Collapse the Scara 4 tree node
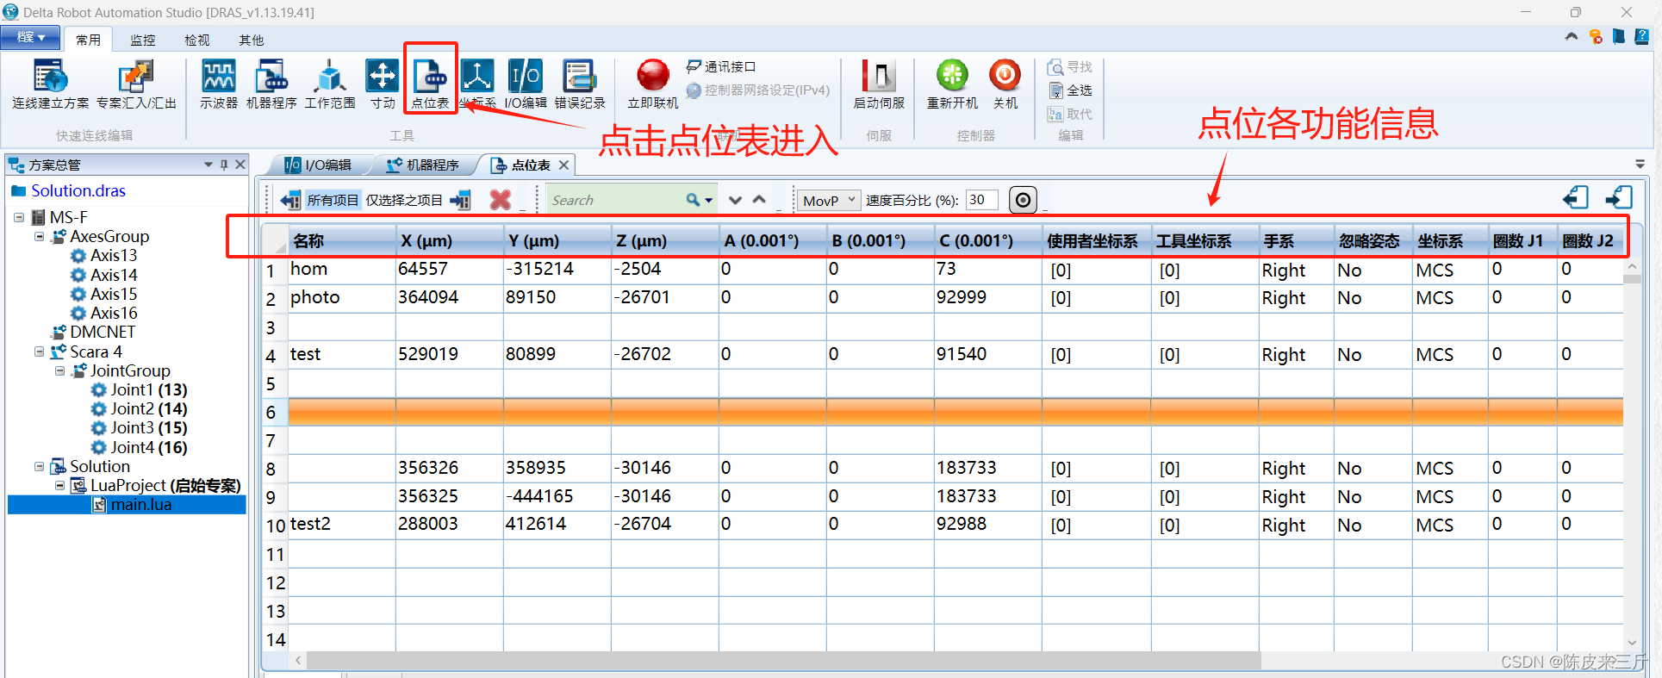The width and height of the screenshot is (1662, 678). pos(39,351)
